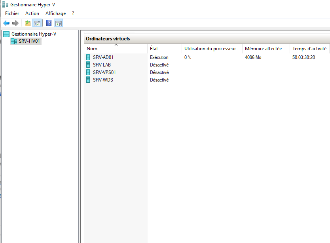Sort by Temps d'activité column header
This screenshot has height=243, width=330.
[x=309, y=49]
